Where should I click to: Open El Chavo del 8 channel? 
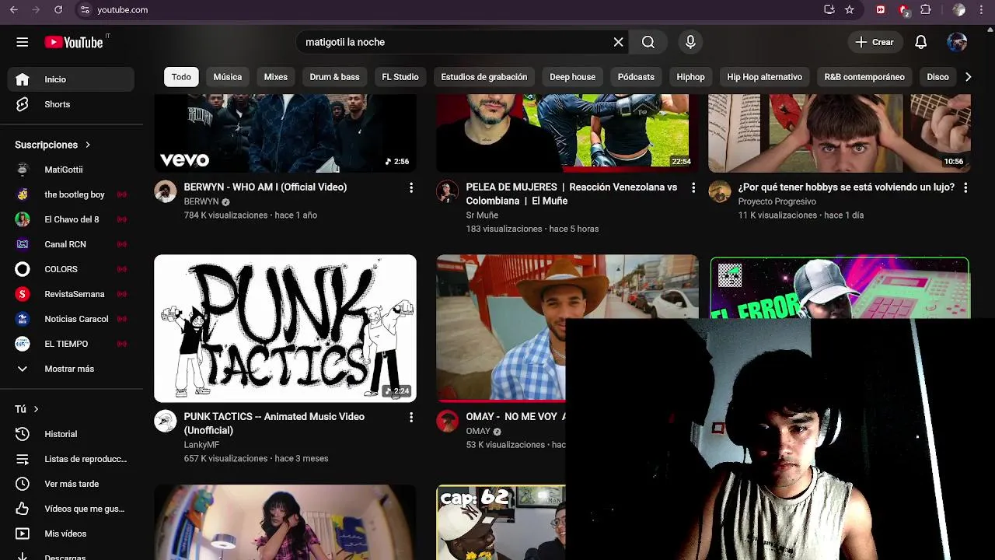tap(71, 219)
